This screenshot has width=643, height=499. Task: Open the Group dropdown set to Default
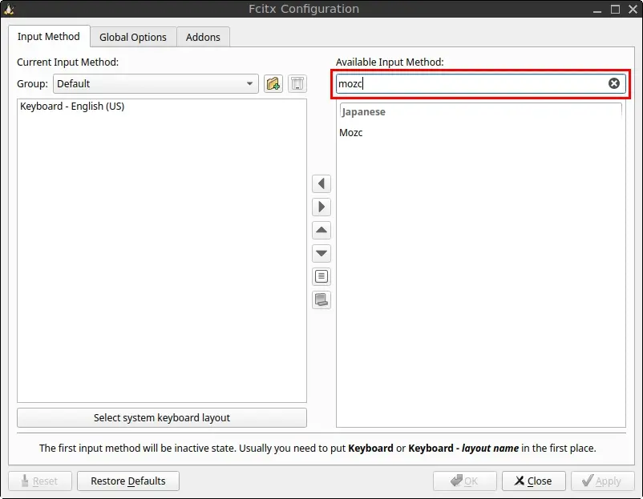156,83
